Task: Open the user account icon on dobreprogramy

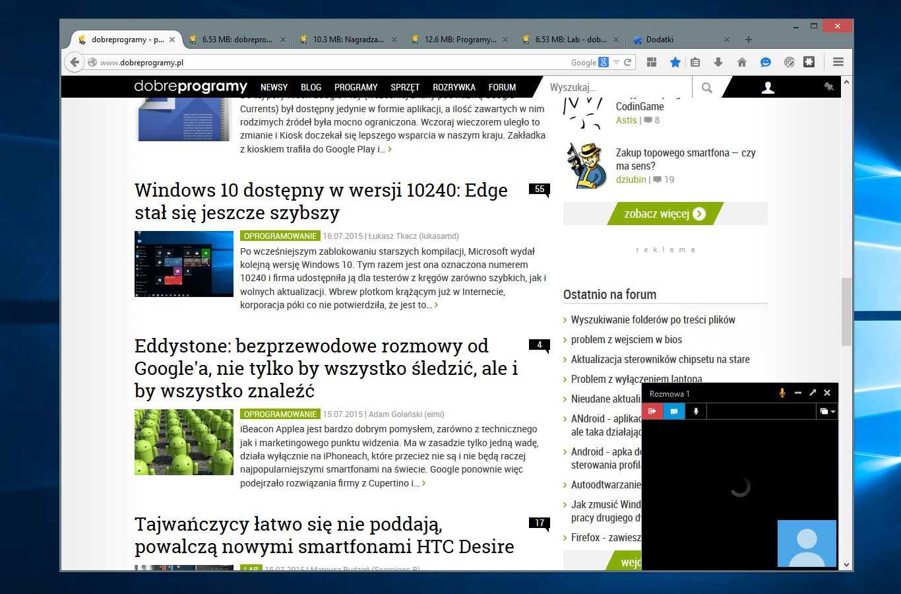Action: tap(768, 87)
